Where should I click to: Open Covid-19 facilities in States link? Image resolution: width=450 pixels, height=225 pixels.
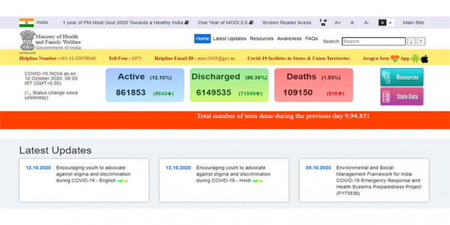click(298, 59)
